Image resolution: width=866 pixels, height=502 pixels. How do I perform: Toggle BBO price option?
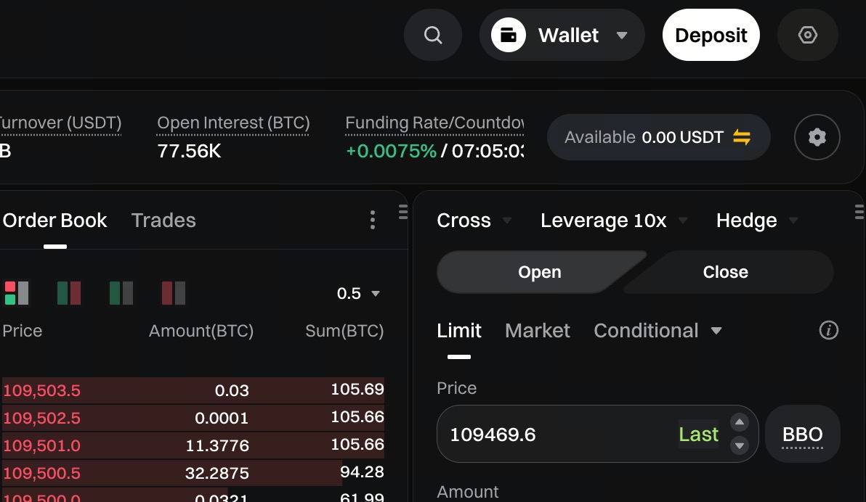click(x=802, y=435)
